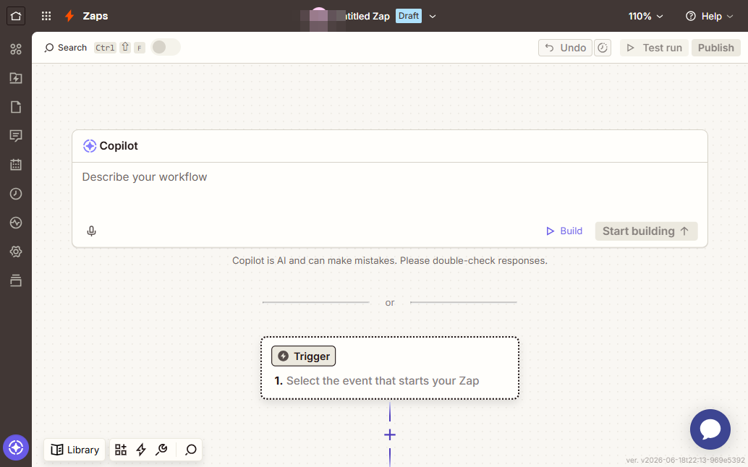This screenshot has width=748, height=467.
Task: Click the search magnifier in bottom toolbar
Action: [x=191, y=450]
